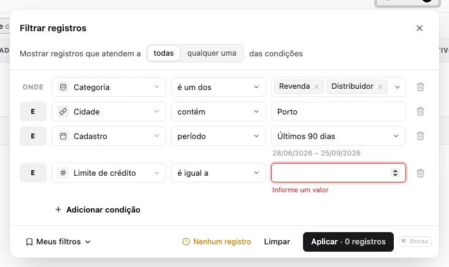449x267 pixels.
Task: Delete the Limite de crédito condition row
Action: (420, 173)
